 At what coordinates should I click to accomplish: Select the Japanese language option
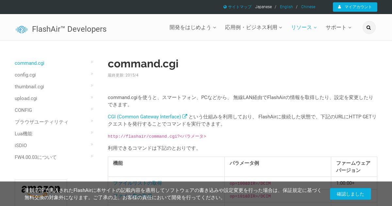point(263,7)
